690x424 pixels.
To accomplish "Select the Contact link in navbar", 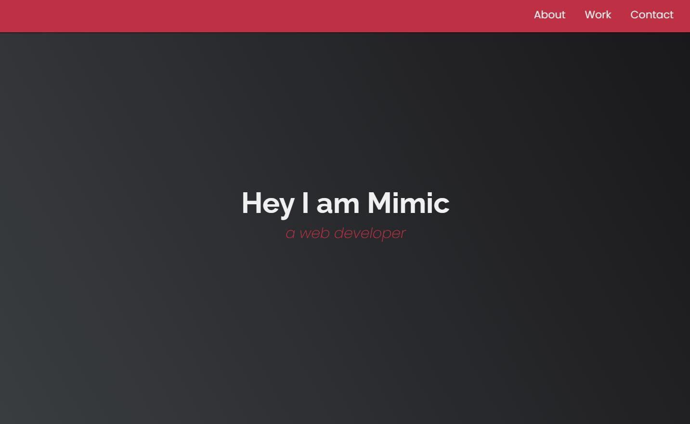I will coord(651,15).
